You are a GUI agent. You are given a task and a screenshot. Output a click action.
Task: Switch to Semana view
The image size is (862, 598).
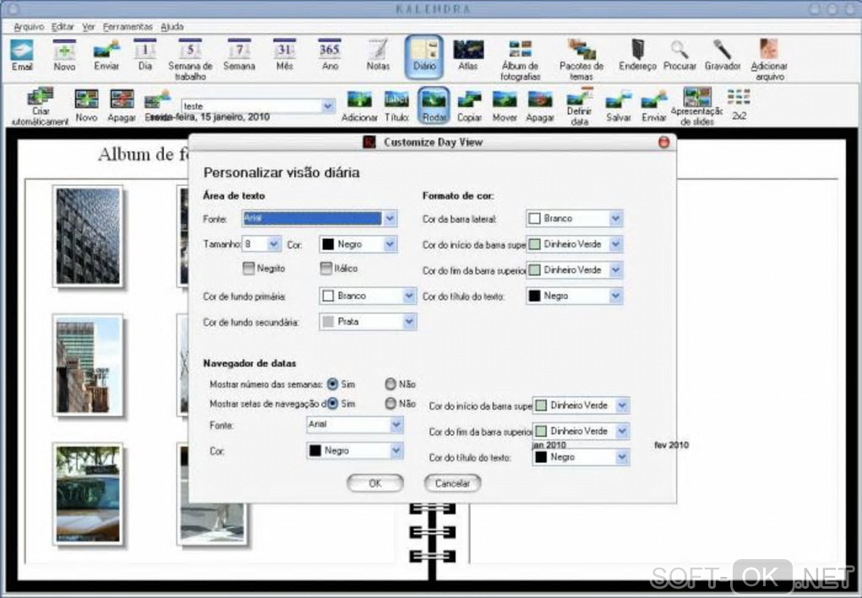[x=239, y=55]
